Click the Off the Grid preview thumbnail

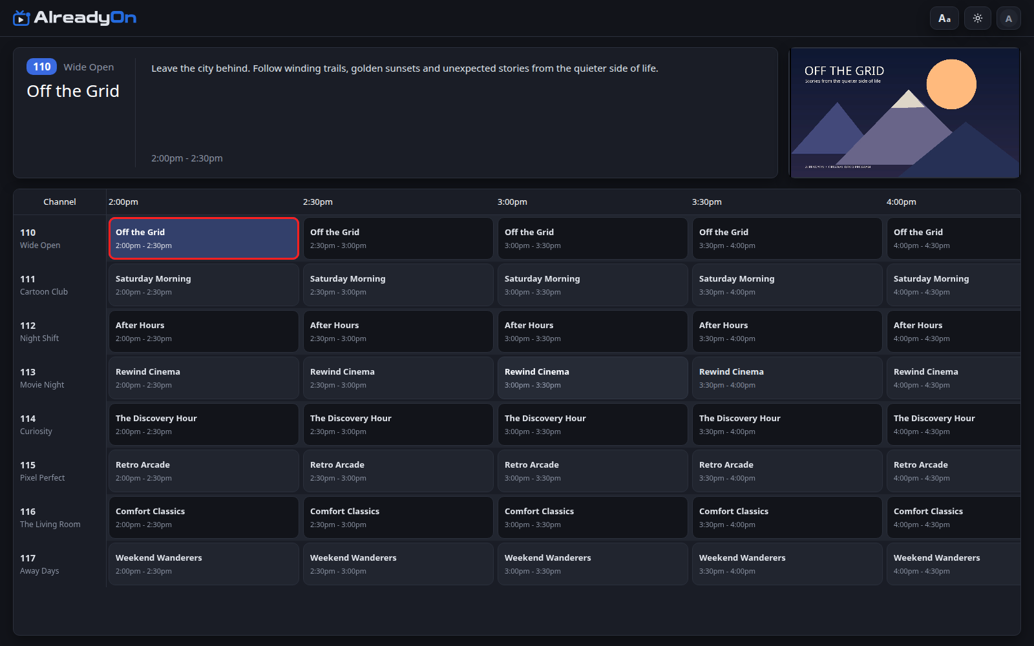(905, 112)
